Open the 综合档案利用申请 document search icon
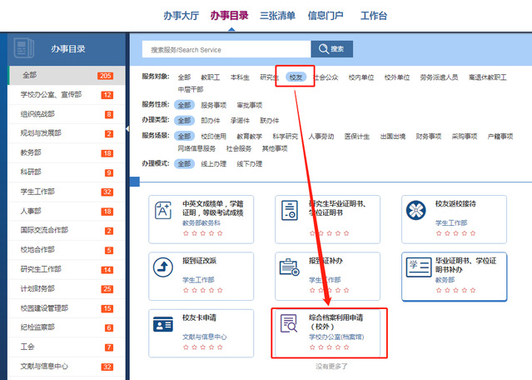The image size is (532, 380). 289,323
